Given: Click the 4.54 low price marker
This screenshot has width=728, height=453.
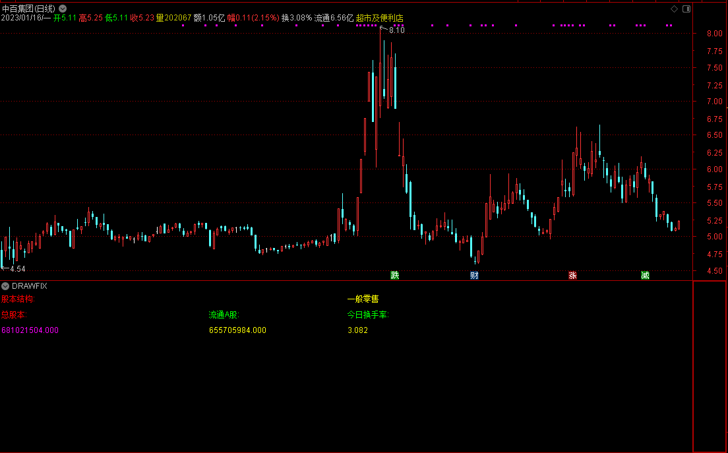Looking at the screenshot, I should coord(16,268).
